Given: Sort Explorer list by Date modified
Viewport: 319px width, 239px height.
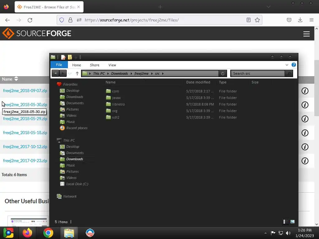Looking at the screenshot, I should pyautogui.click(x=198, y=82).
